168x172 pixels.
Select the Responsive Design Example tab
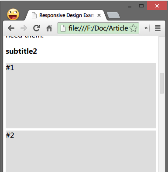pyautogui.click(x=66, y=15)
